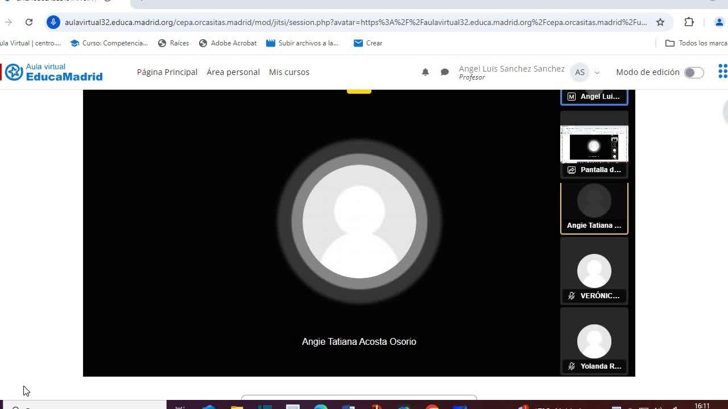Image resolution: width=728 pixels, height=409 pixels.
Task: Open the Raíces bookmark
Action: click(173, 43)
